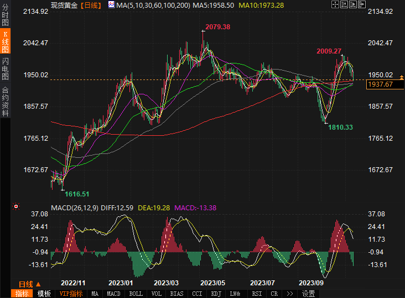Switch to the 模板 tab
This screenshot has height=298, width=405.
click(x=44, y=294)
